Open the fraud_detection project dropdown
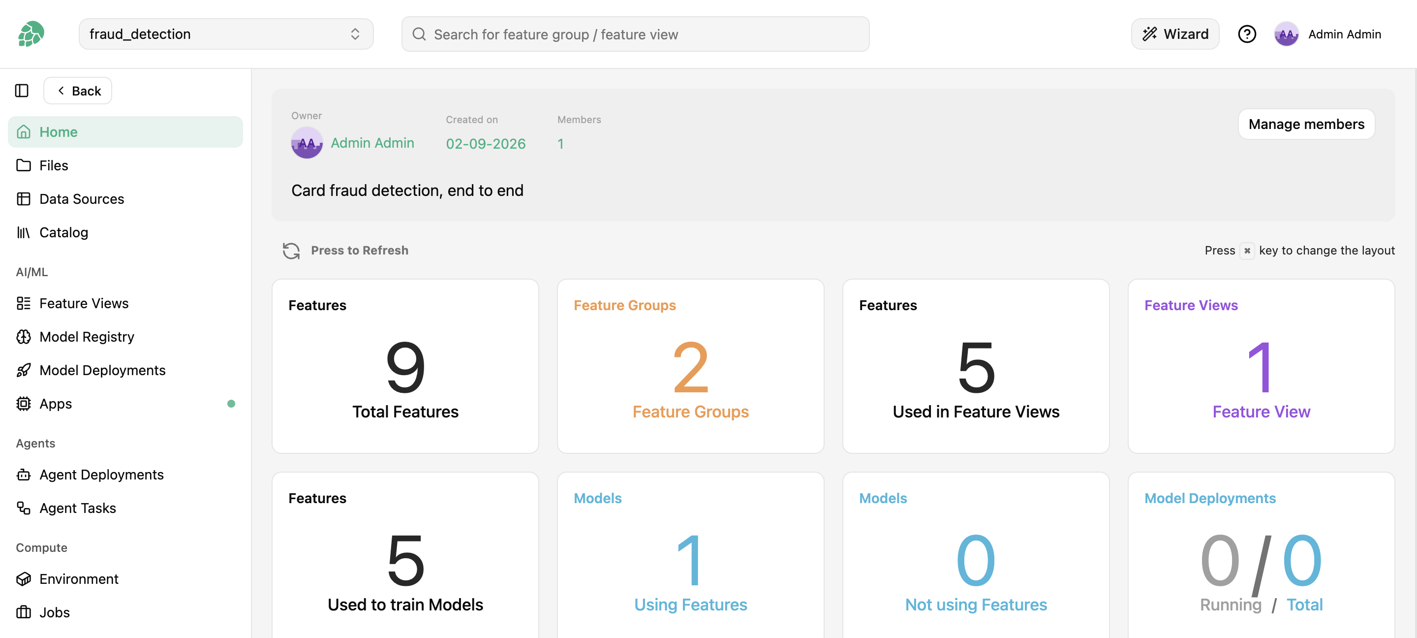The width and height of the screenshot is (1417, 638). point(226,34)
